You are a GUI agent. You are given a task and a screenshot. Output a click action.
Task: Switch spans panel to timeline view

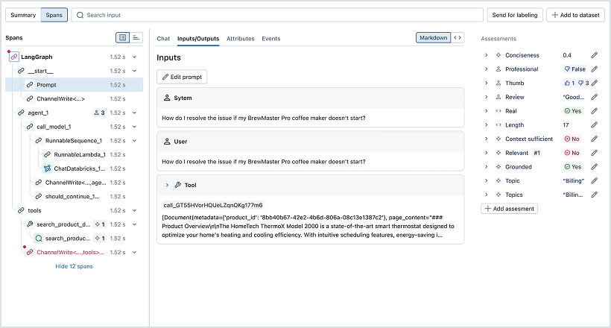(x=136, y=37)
